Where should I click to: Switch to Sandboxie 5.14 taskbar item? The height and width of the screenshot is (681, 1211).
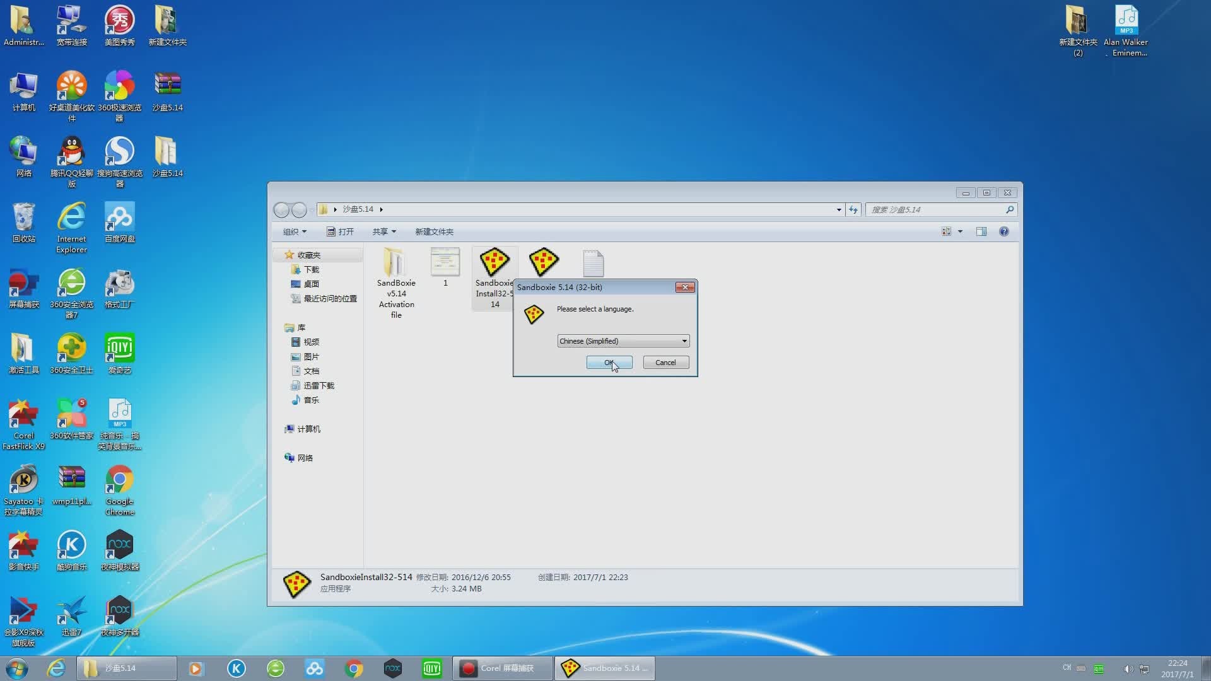(605, 668)
